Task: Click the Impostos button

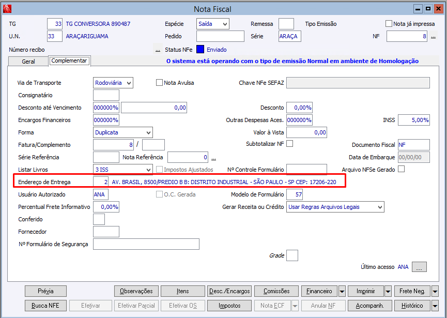Action: pos(229,306)
